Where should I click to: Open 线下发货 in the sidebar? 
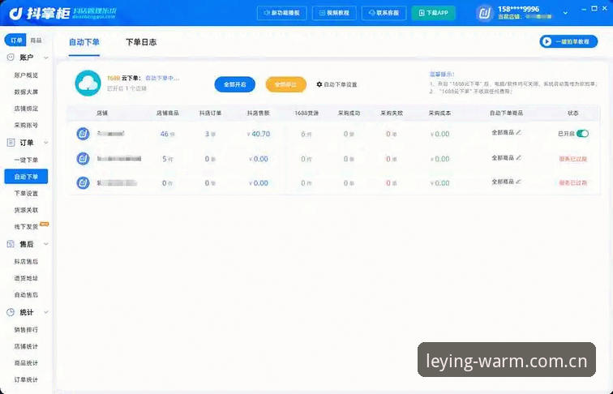[x=26, y=227]
